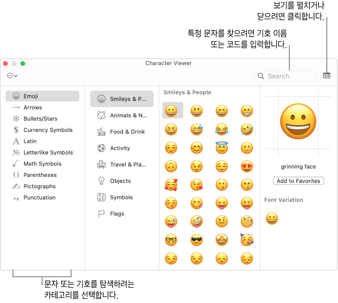Select the Latin category

(42, 141)
